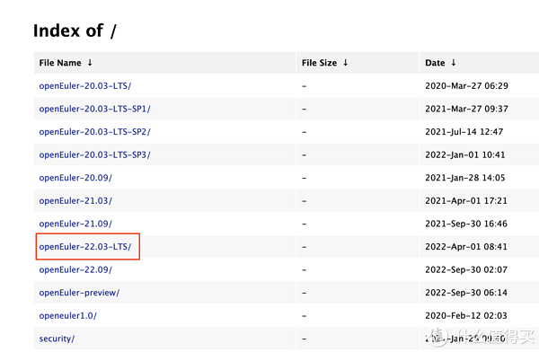Sort by File Size arrow icon
Screen dimensions: 539x352
click(x=346, y=63)
